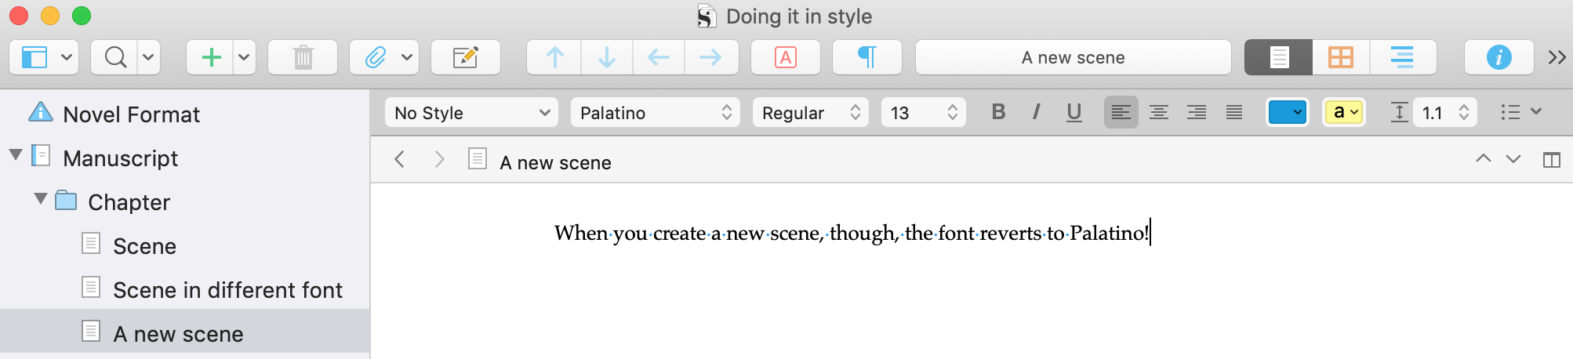Go back with the editor history arrow
Viewport: 1573px width, 359px height.
[399, 160]
